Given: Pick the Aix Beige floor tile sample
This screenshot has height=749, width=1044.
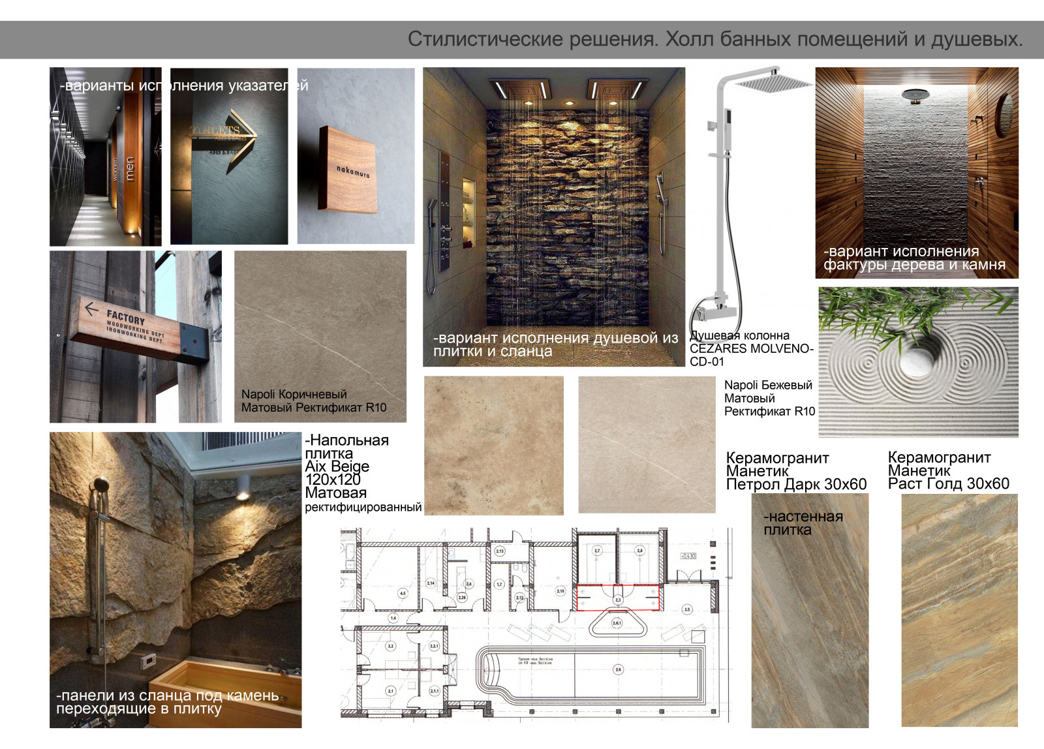Looking at the screenshot, I should click(494, 446).
